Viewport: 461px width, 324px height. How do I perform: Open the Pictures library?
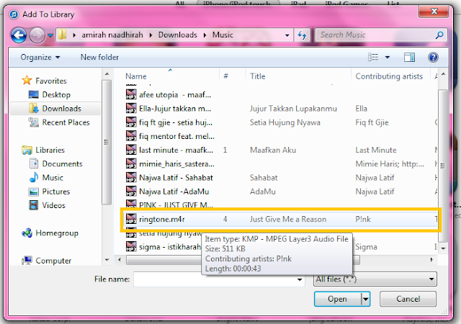(56, 192)
